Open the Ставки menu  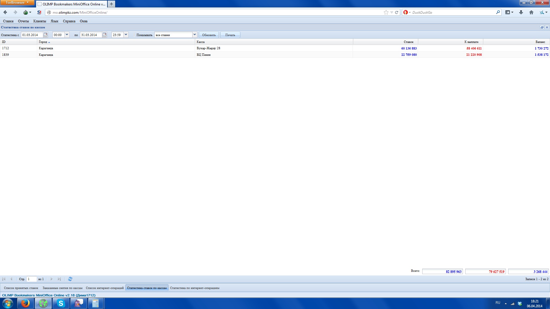(8, 21)
